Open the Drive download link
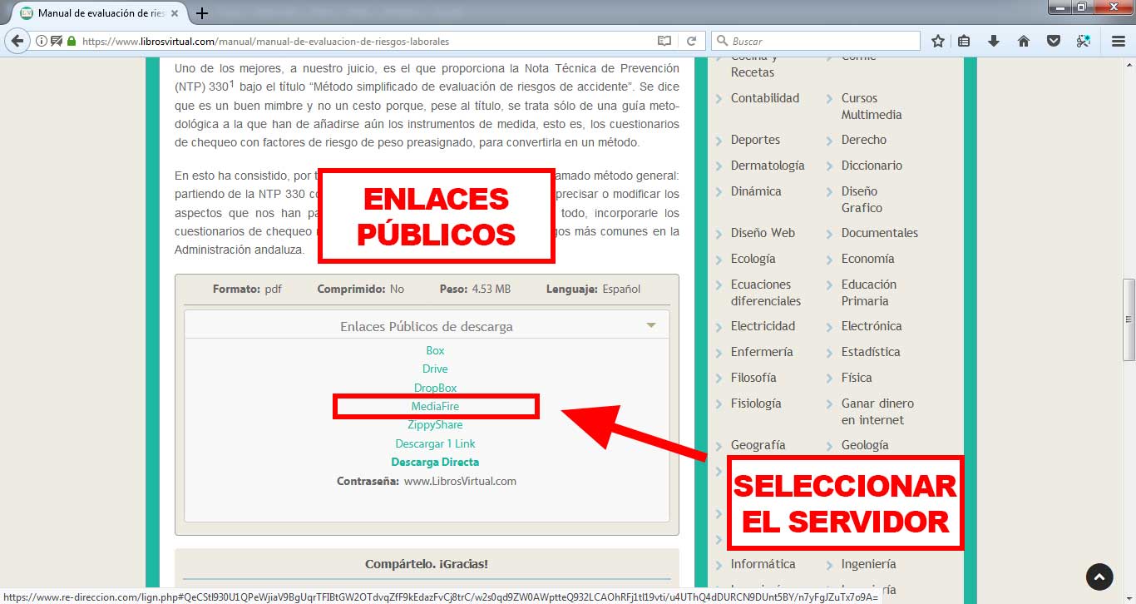The height and width of the screenshot is (604, 1136). pos(435,369)
